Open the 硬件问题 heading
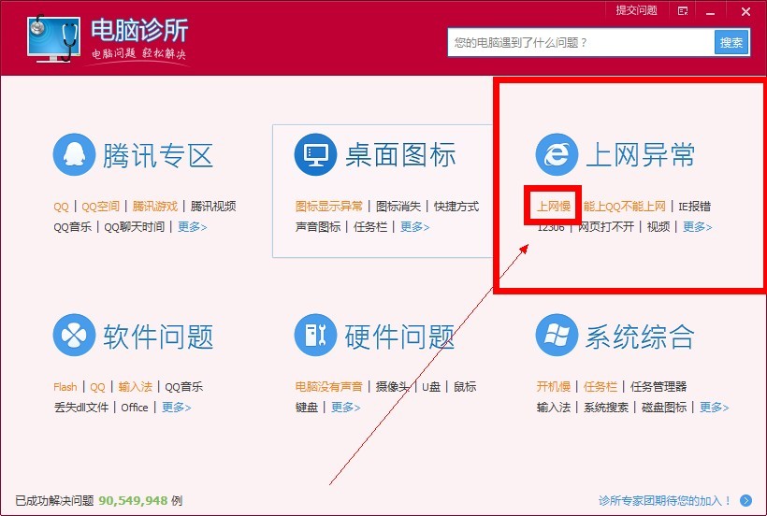Image resolution: width=767 pixels, height=516 pixels. point(399,337)
